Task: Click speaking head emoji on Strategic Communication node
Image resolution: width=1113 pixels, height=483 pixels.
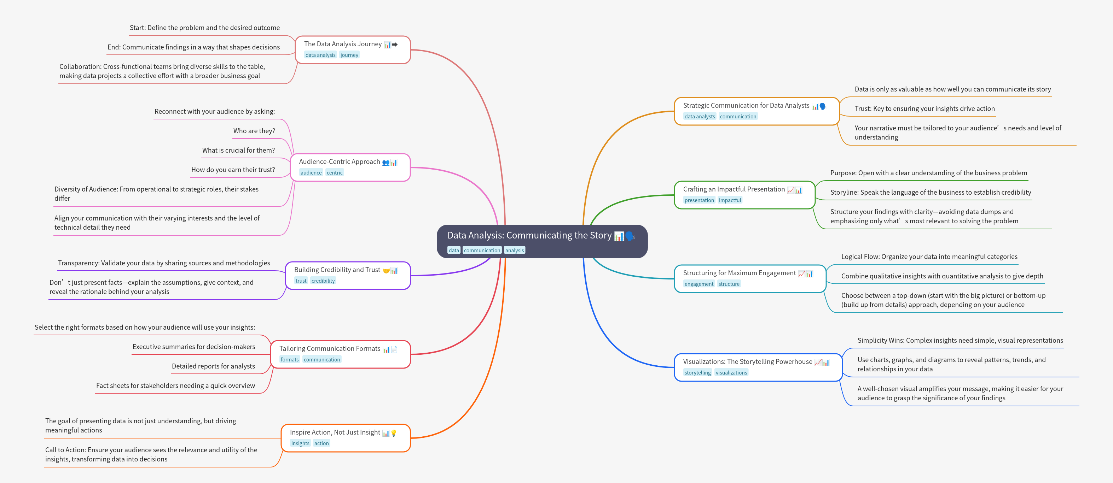Action: pos(823,106)
